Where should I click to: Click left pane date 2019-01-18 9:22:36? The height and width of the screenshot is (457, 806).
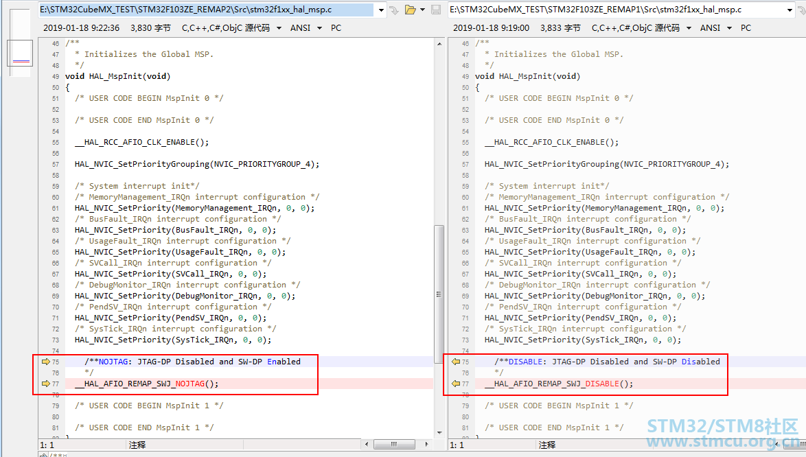tap(81, 27)
